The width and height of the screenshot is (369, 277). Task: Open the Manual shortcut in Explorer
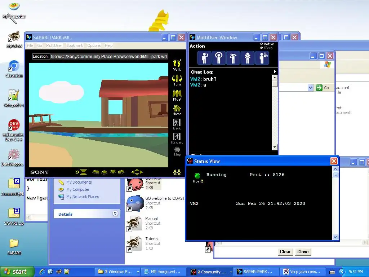[x=143, y=223]
